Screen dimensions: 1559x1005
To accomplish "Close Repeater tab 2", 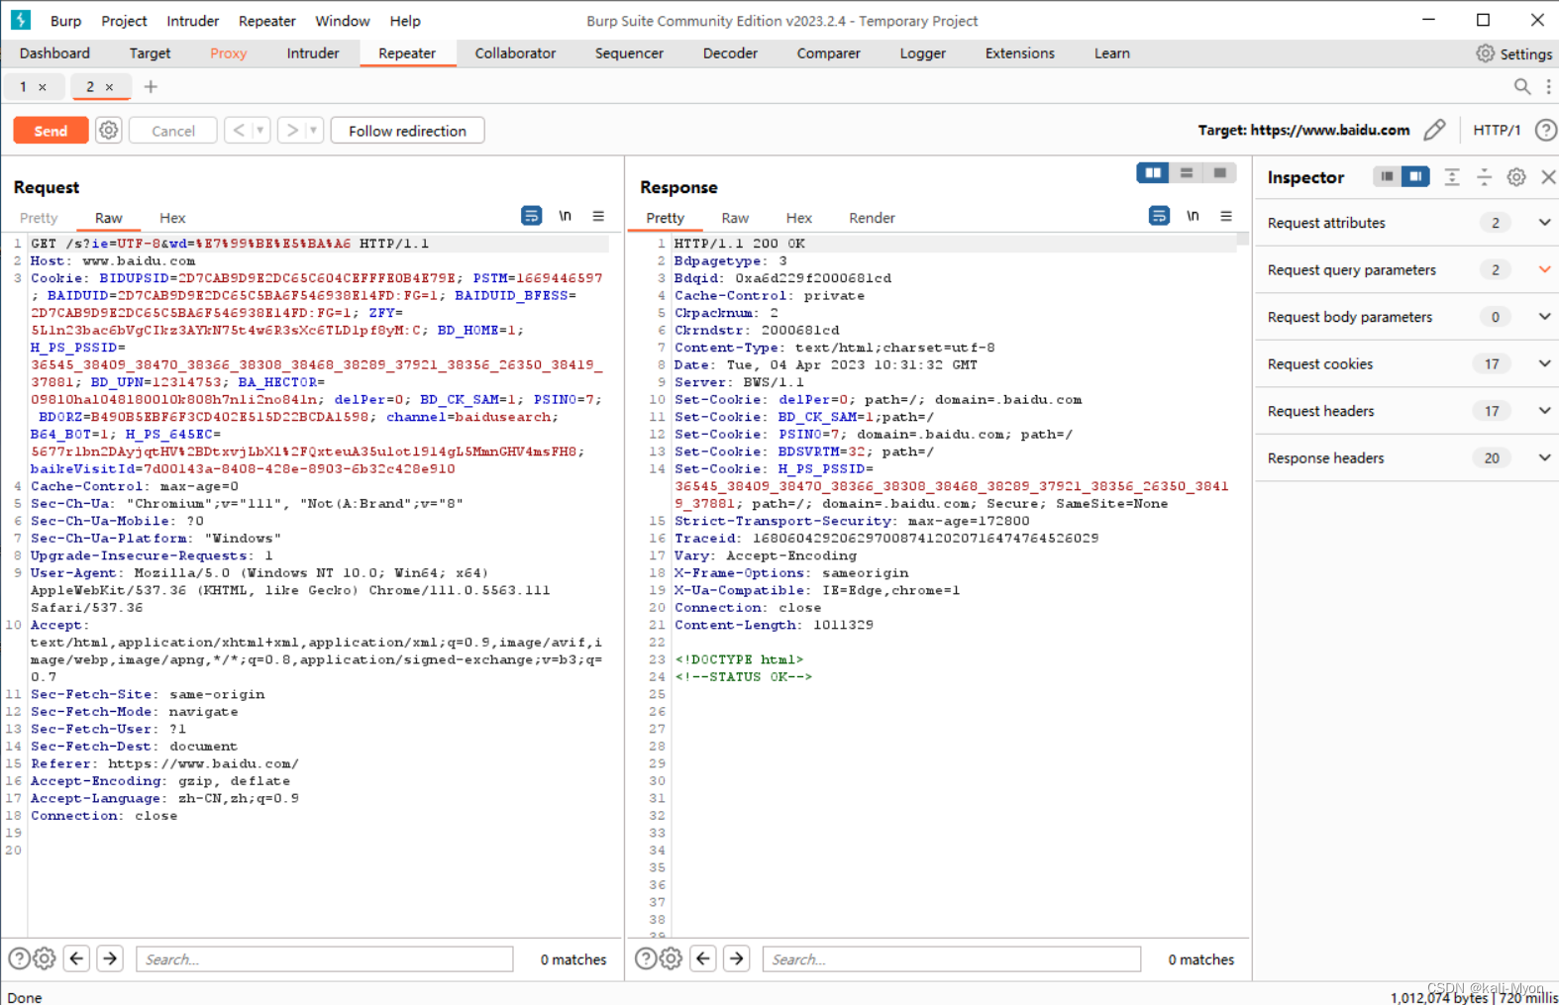I will click(110, 87).
